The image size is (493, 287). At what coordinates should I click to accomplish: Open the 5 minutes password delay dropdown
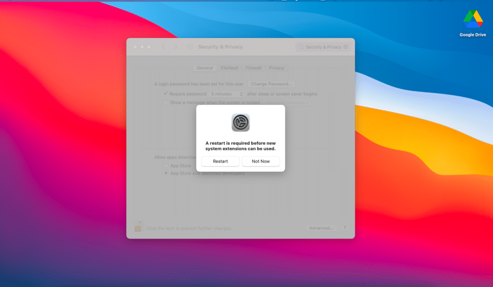[226, 94]
